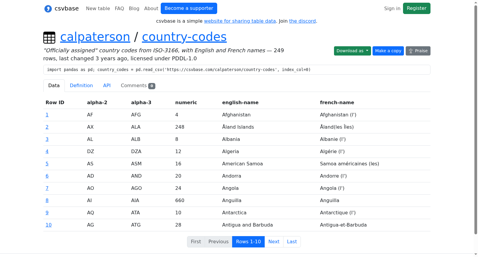Open row 9 Antarctica link
Image resolution: width=478 pixels, height=257 pixels.
(47, 213)
